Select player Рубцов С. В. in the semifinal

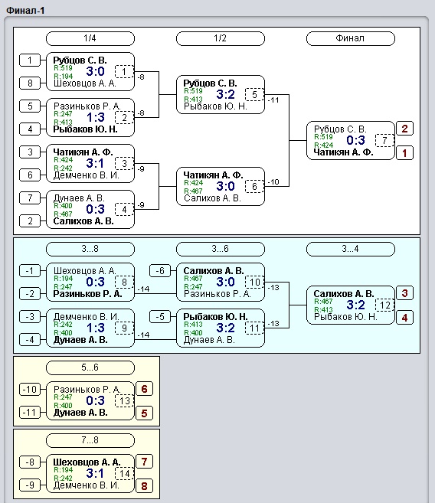[x=210, y=83]
